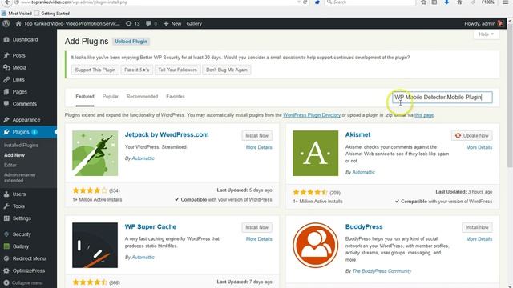The height and width of the screenshot is (288, 513).
Task: Open the site home icon in admin bar
Action: 18,23
